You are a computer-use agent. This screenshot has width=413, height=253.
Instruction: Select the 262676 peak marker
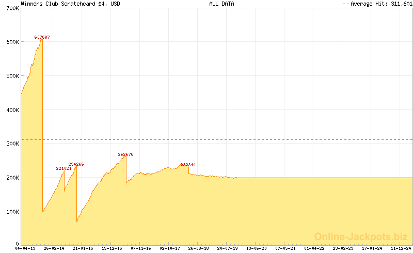125,154
